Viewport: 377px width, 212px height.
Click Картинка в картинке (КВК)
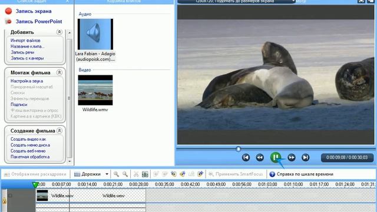point(36,117)
